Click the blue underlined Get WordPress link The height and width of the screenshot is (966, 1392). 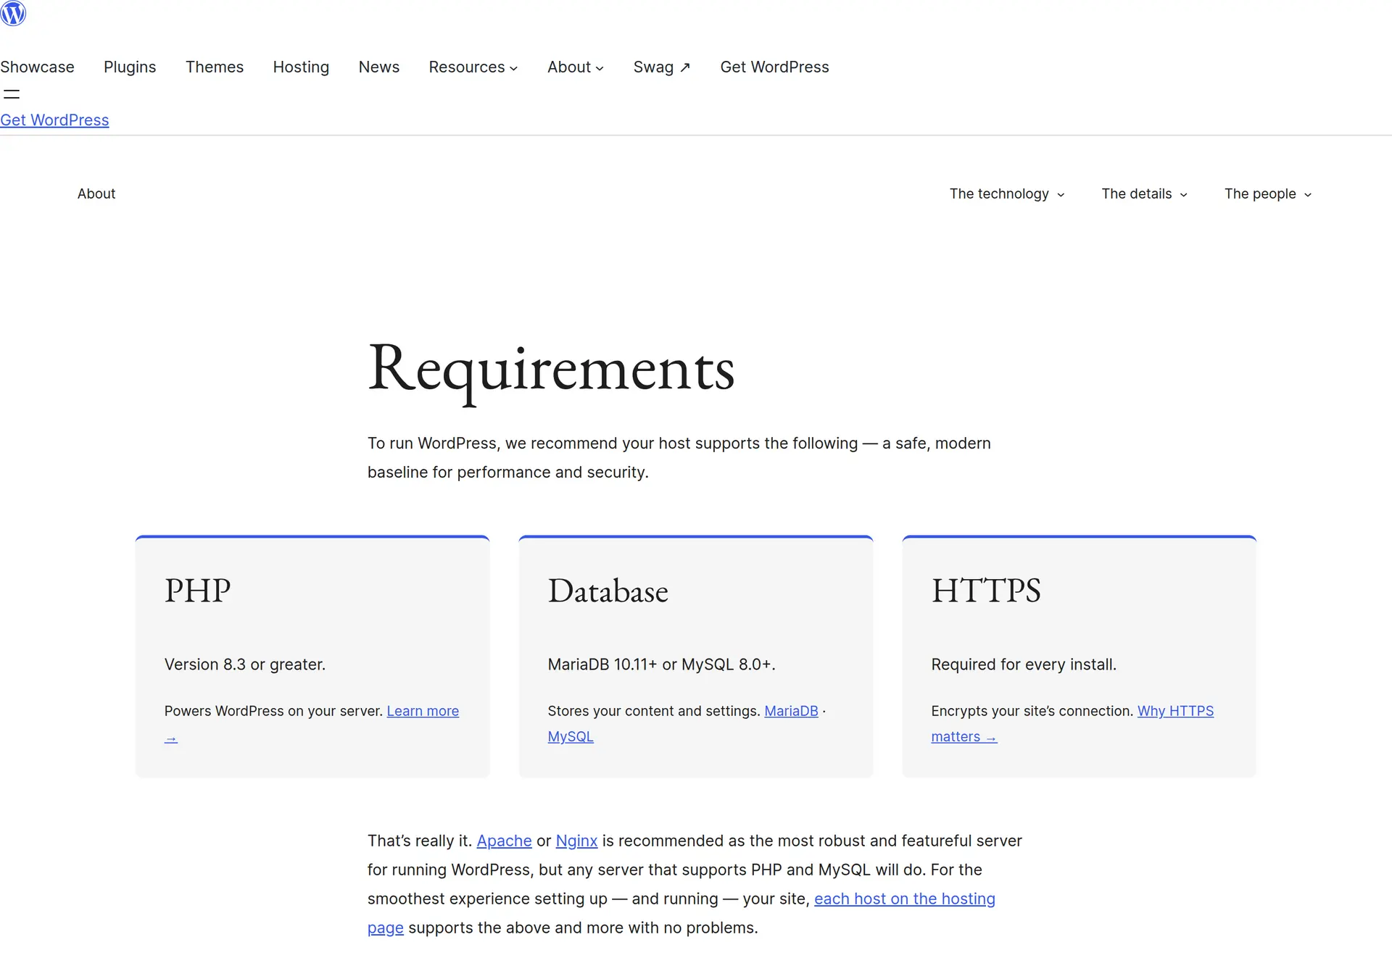pyautogui.click(x=54, y=120)
